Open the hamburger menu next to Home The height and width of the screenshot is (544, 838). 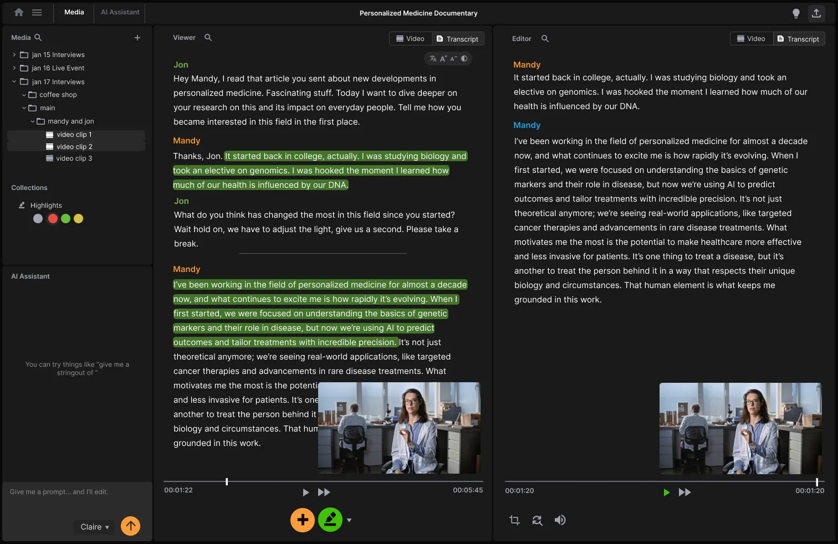point(37,12)
